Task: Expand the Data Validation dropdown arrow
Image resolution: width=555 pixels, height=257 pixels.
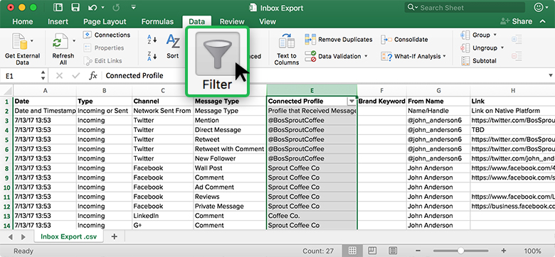Action: click(366, 56)
